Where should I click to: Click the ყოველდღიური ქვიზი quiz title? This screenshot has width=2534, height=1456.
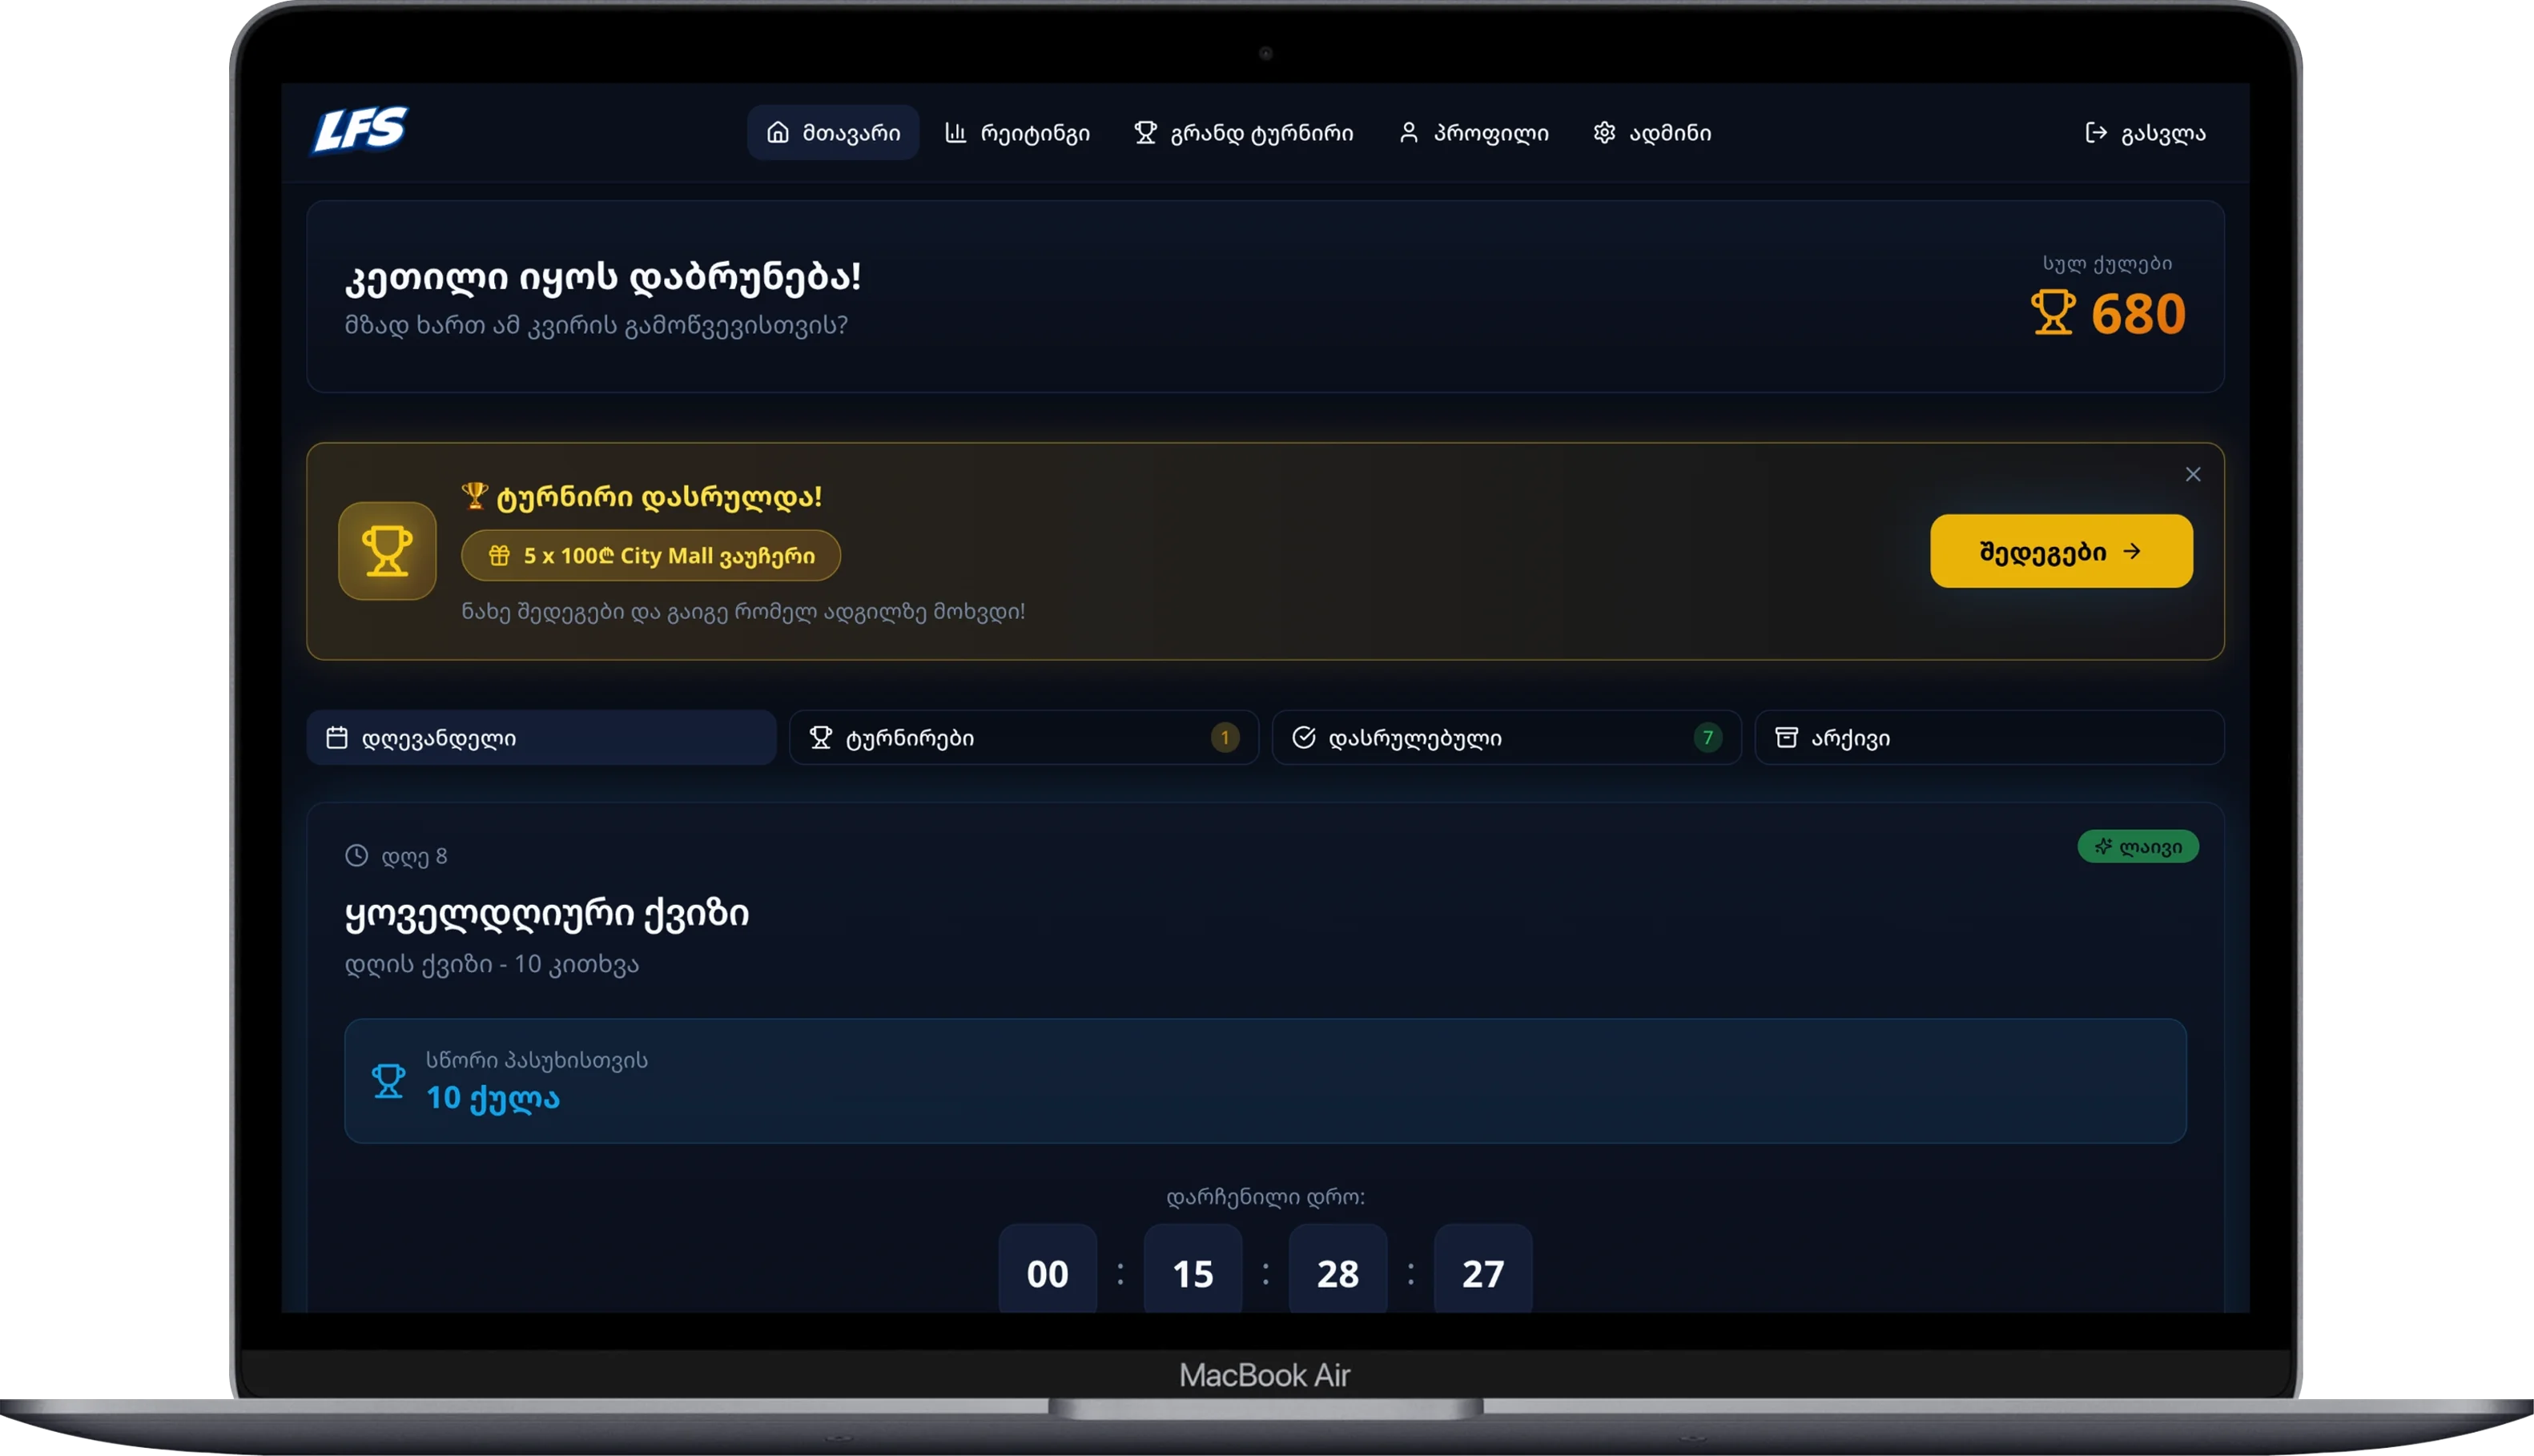[x=547, y=913]
